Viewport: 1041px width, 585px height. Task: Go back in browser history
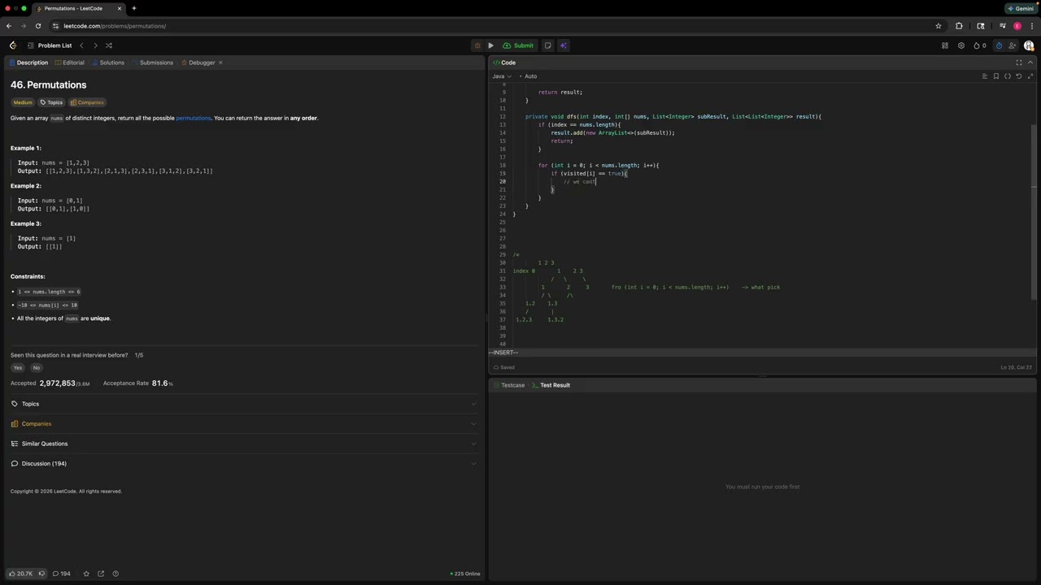9,26
